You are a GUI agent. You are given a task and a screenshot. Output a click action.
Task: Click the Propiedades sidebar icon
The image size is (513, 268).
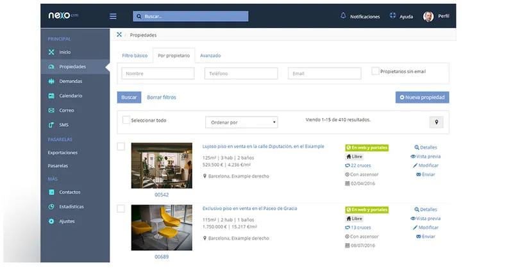click(51, 67)
